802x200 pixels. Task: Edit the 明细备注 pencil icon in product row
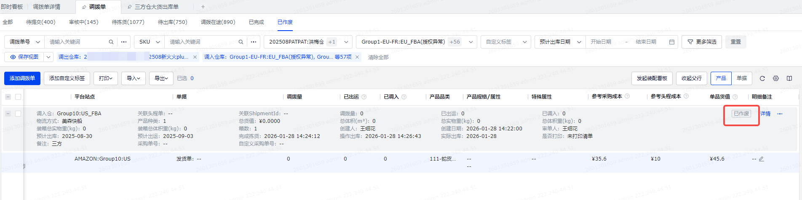762,159
